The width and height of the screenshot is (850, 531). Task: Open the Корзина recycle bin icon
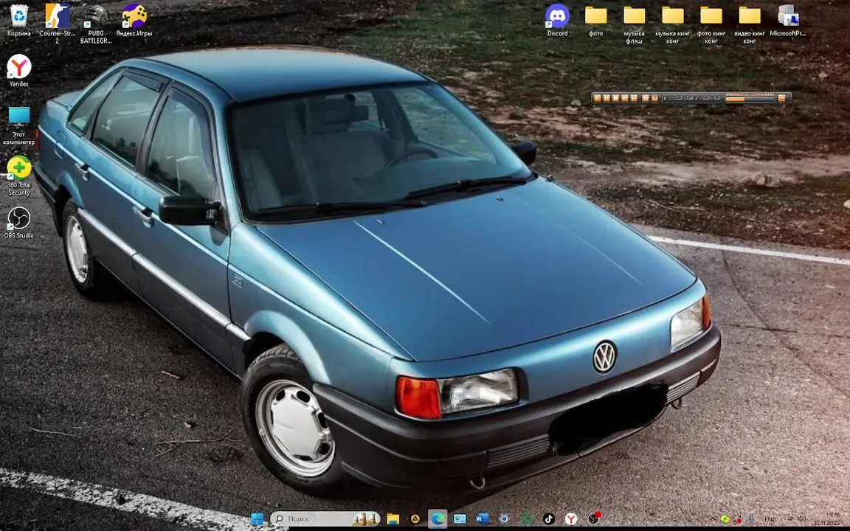pos(19,21)
